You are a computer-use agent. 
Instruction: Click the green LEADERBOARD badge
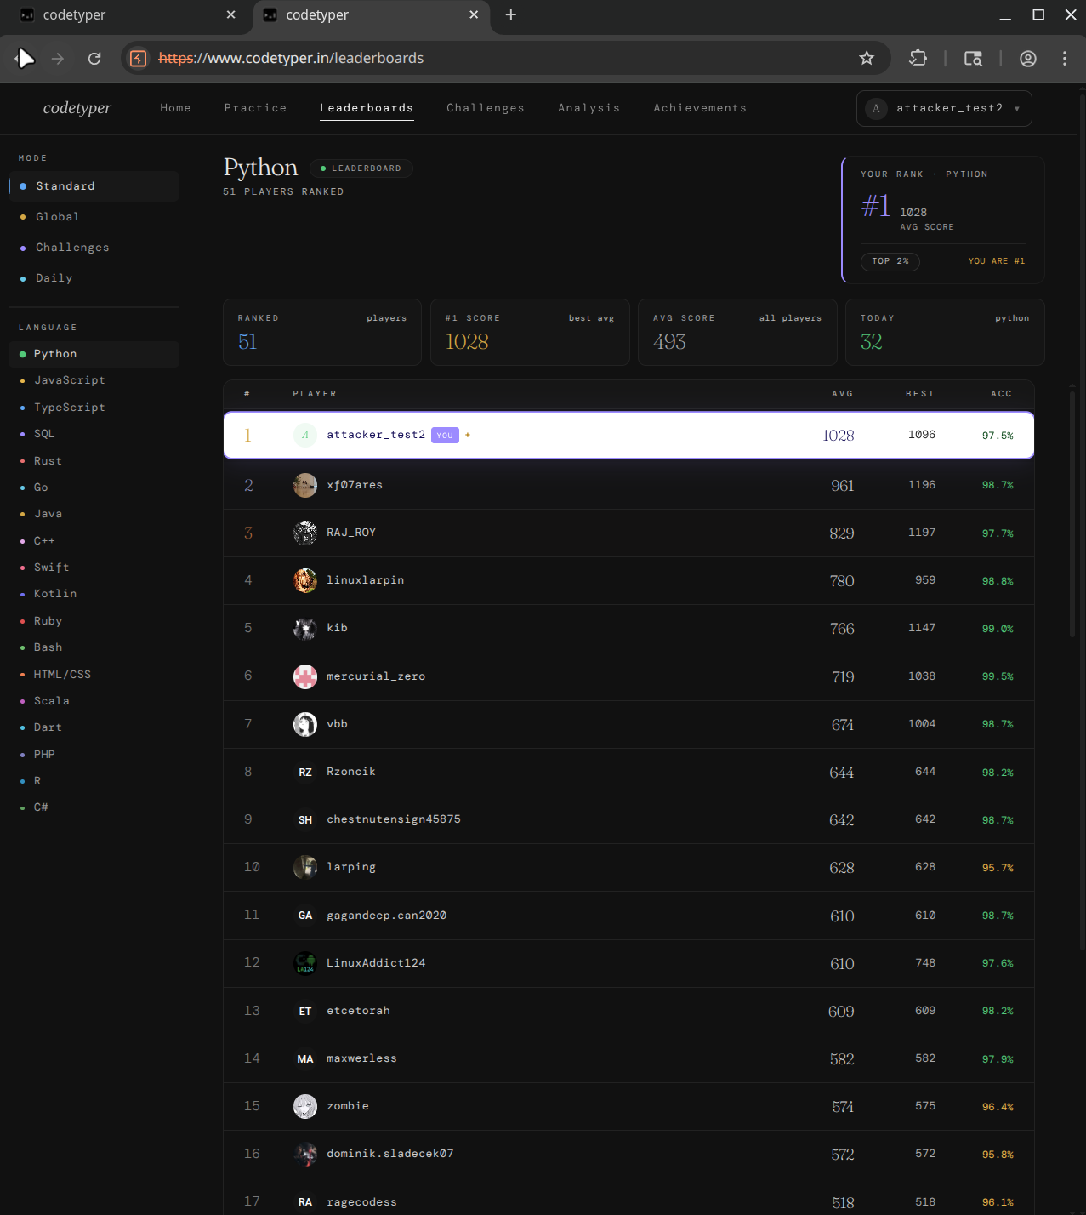[361, 168]
